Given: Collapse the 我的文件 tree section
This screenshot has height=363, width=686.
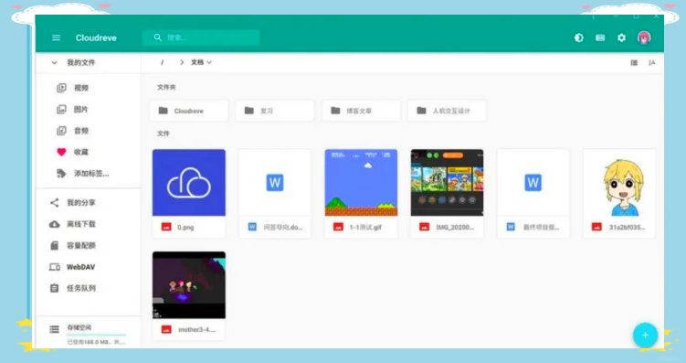Looking at the screenshot, I should [54, 62].
